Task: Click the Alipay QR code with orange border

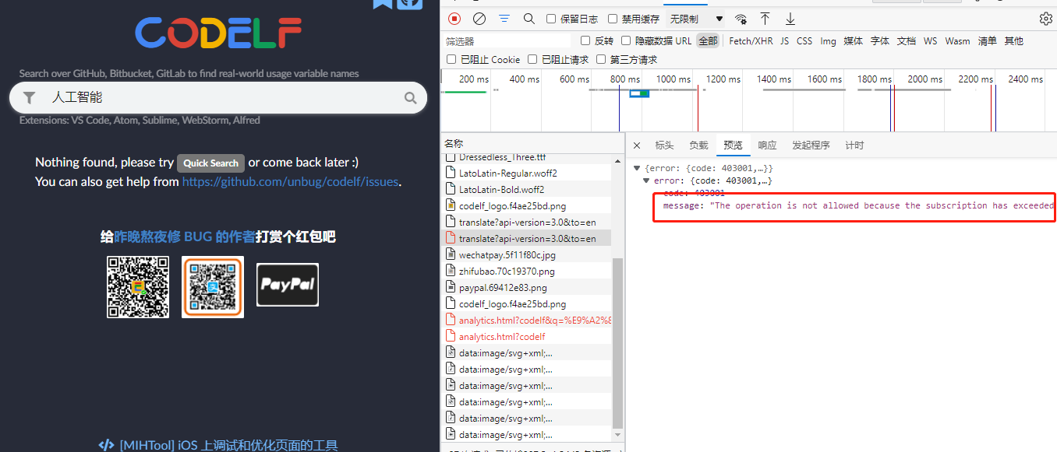Action: [213, 286]
